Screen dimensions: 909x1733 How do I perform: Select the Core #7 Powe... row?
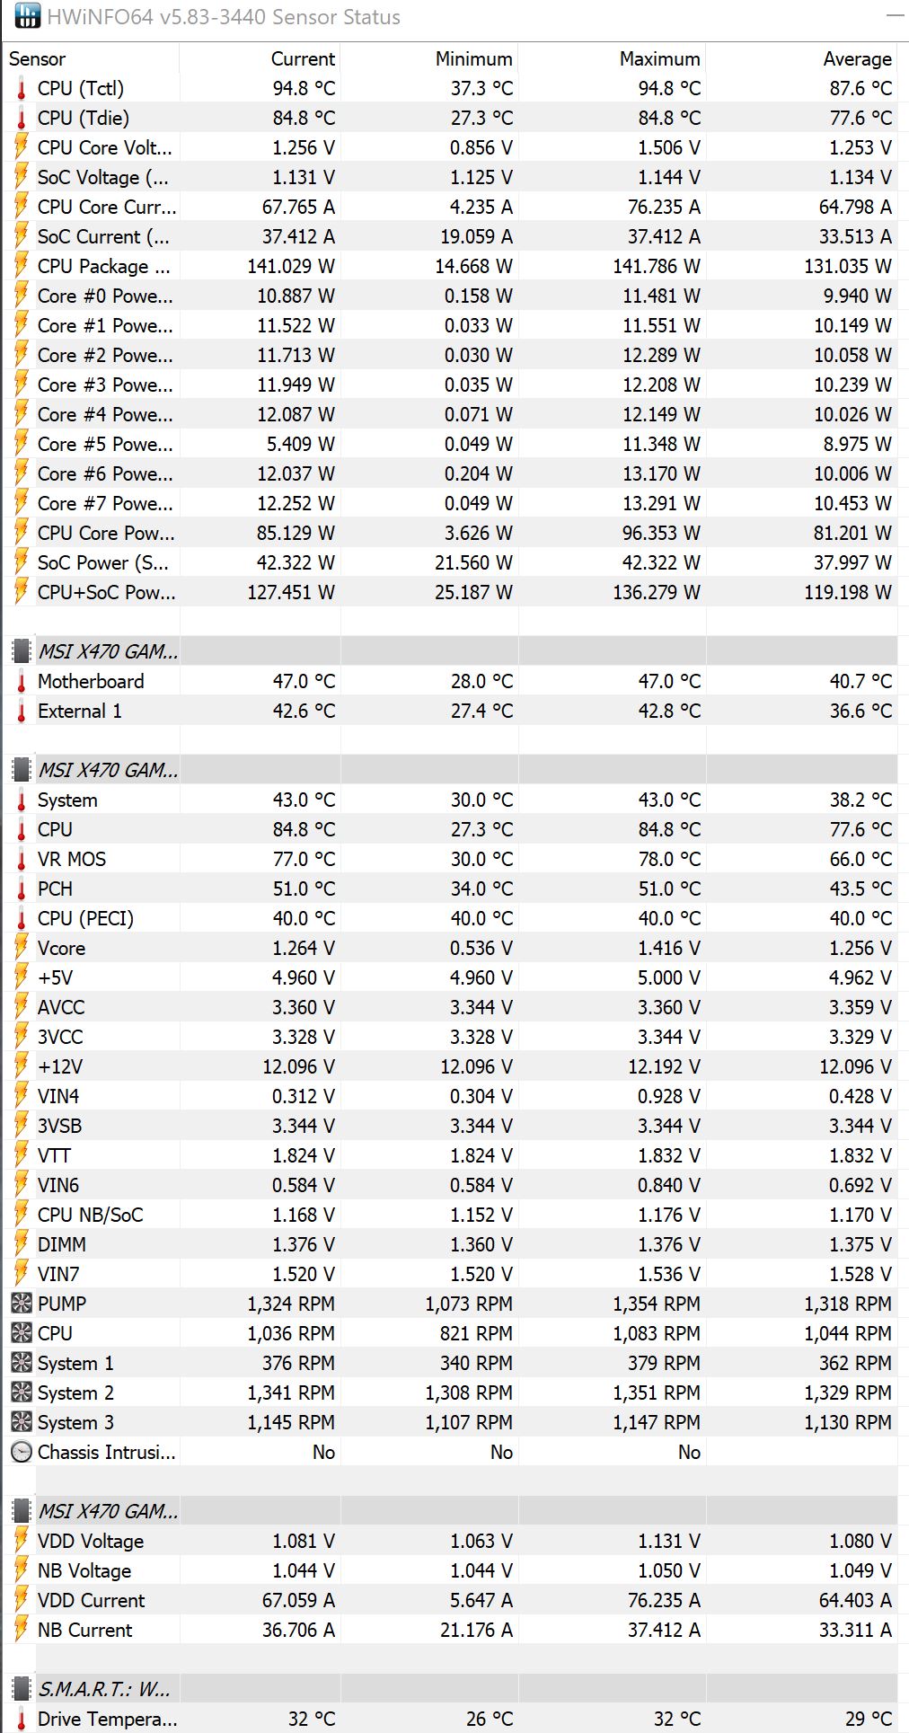450,503
